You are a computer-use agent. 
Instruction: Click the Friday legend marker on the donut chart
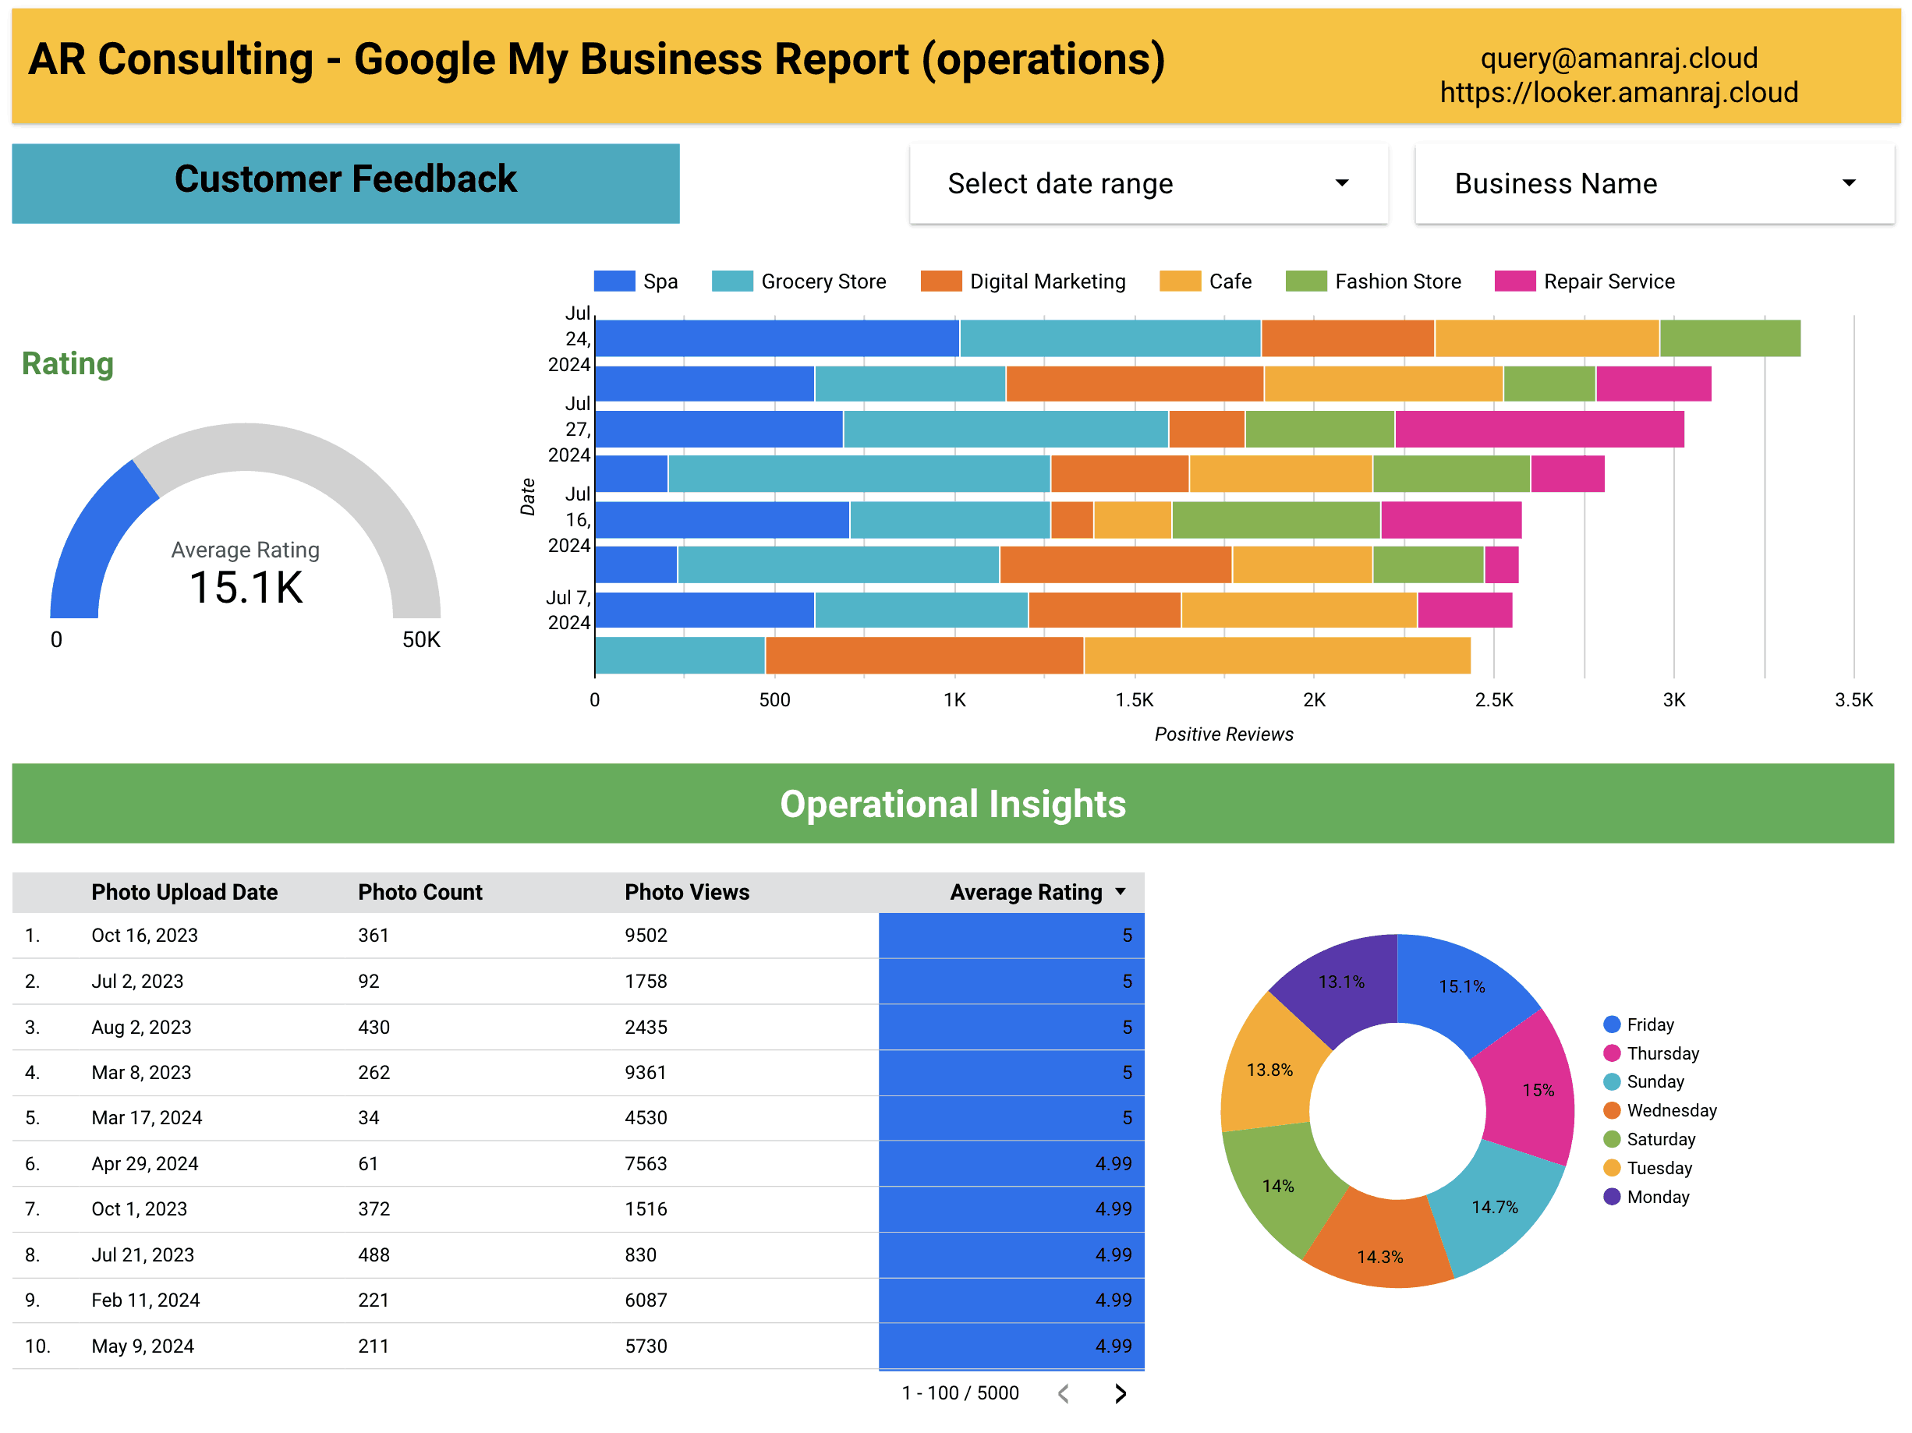(1610, 1024)
